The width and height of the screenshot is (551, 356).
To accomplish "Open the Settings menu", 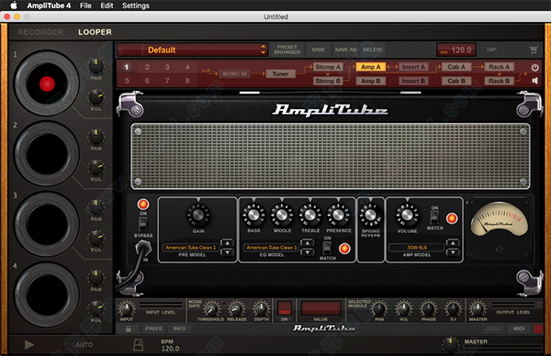I will point(136,6).
